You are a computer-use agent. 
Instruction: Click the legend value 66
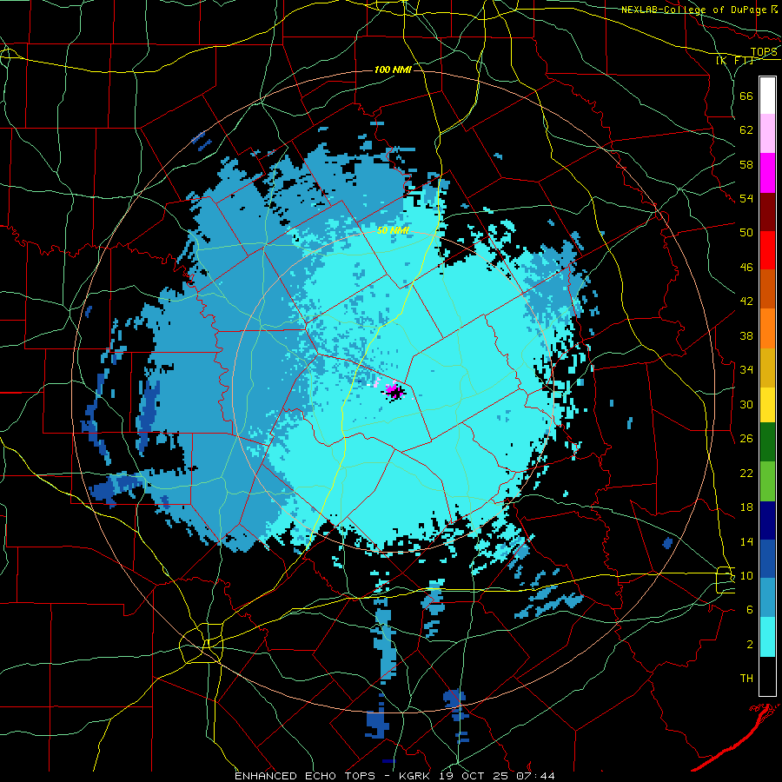[746, 96]
